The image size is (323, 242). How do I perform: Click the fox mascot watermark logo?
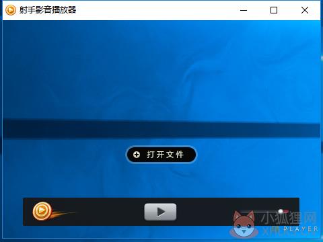pyautogui.click(x=244, y=224)
